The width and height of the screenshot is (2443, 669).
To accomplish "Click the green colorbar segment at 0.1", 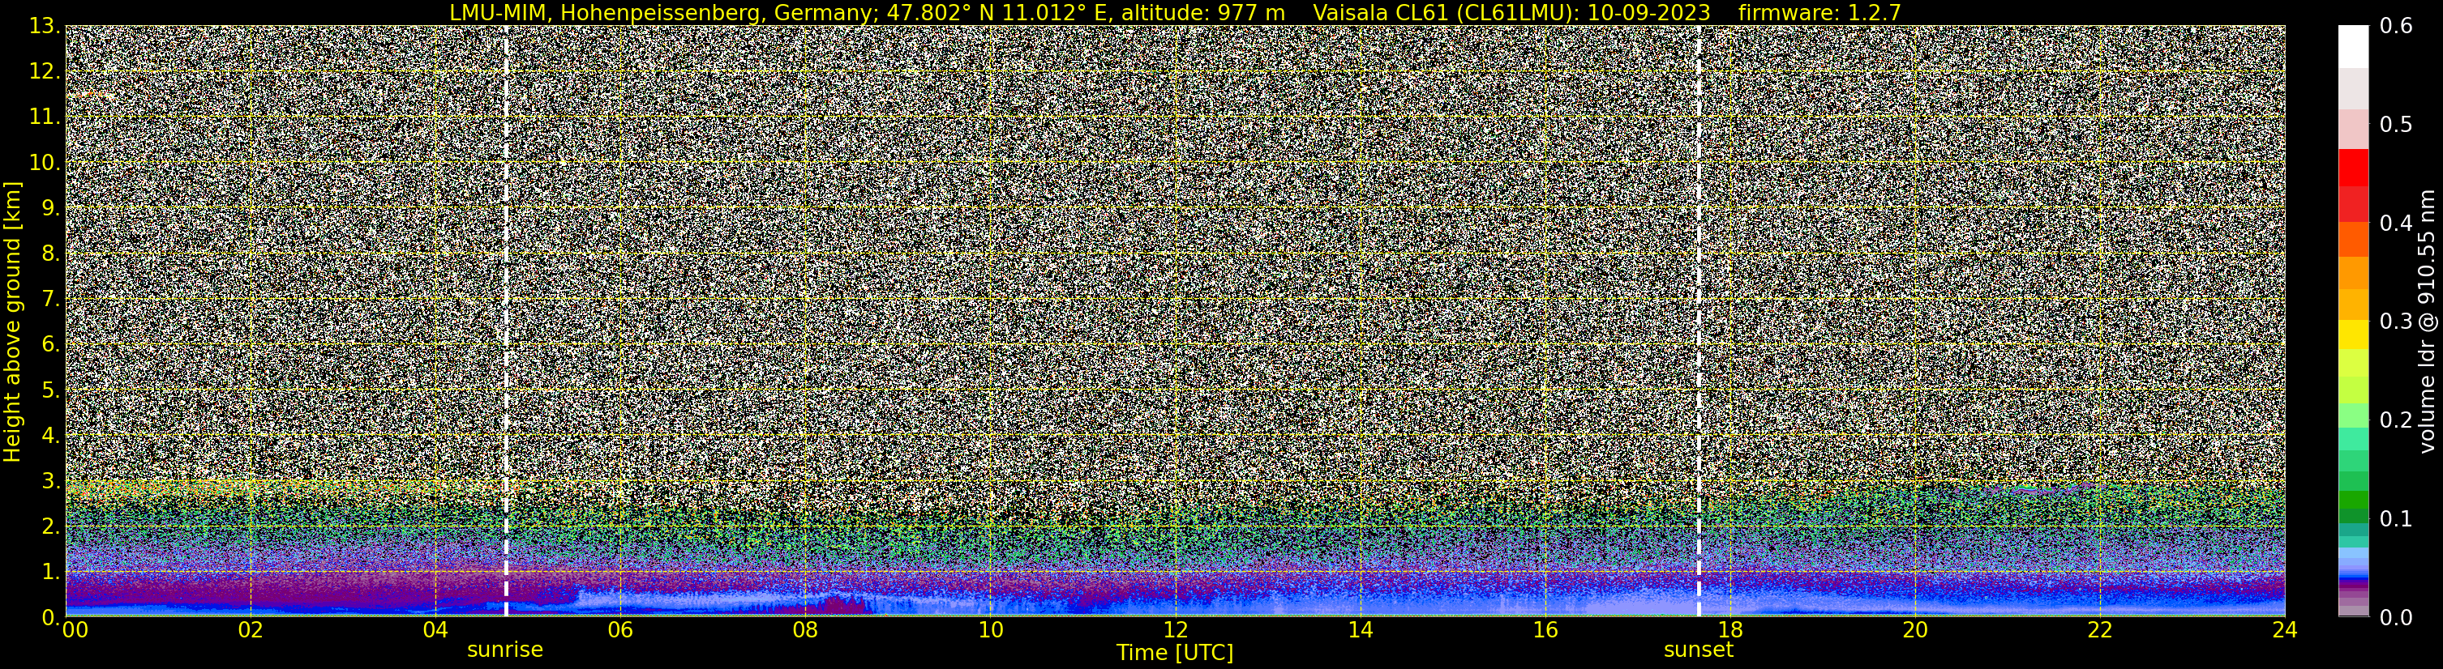I will coord(2353,517).
